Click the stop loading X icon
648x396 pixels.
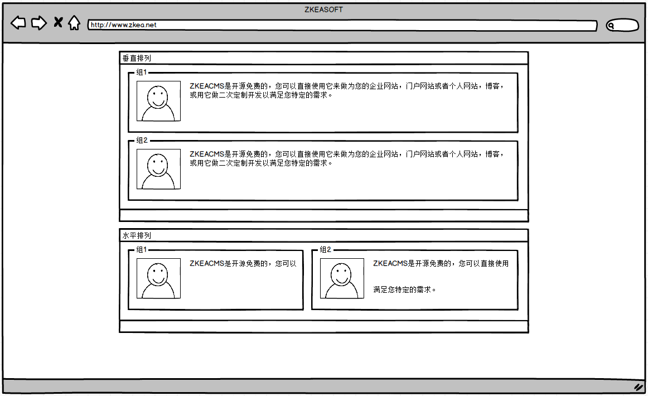58,22
